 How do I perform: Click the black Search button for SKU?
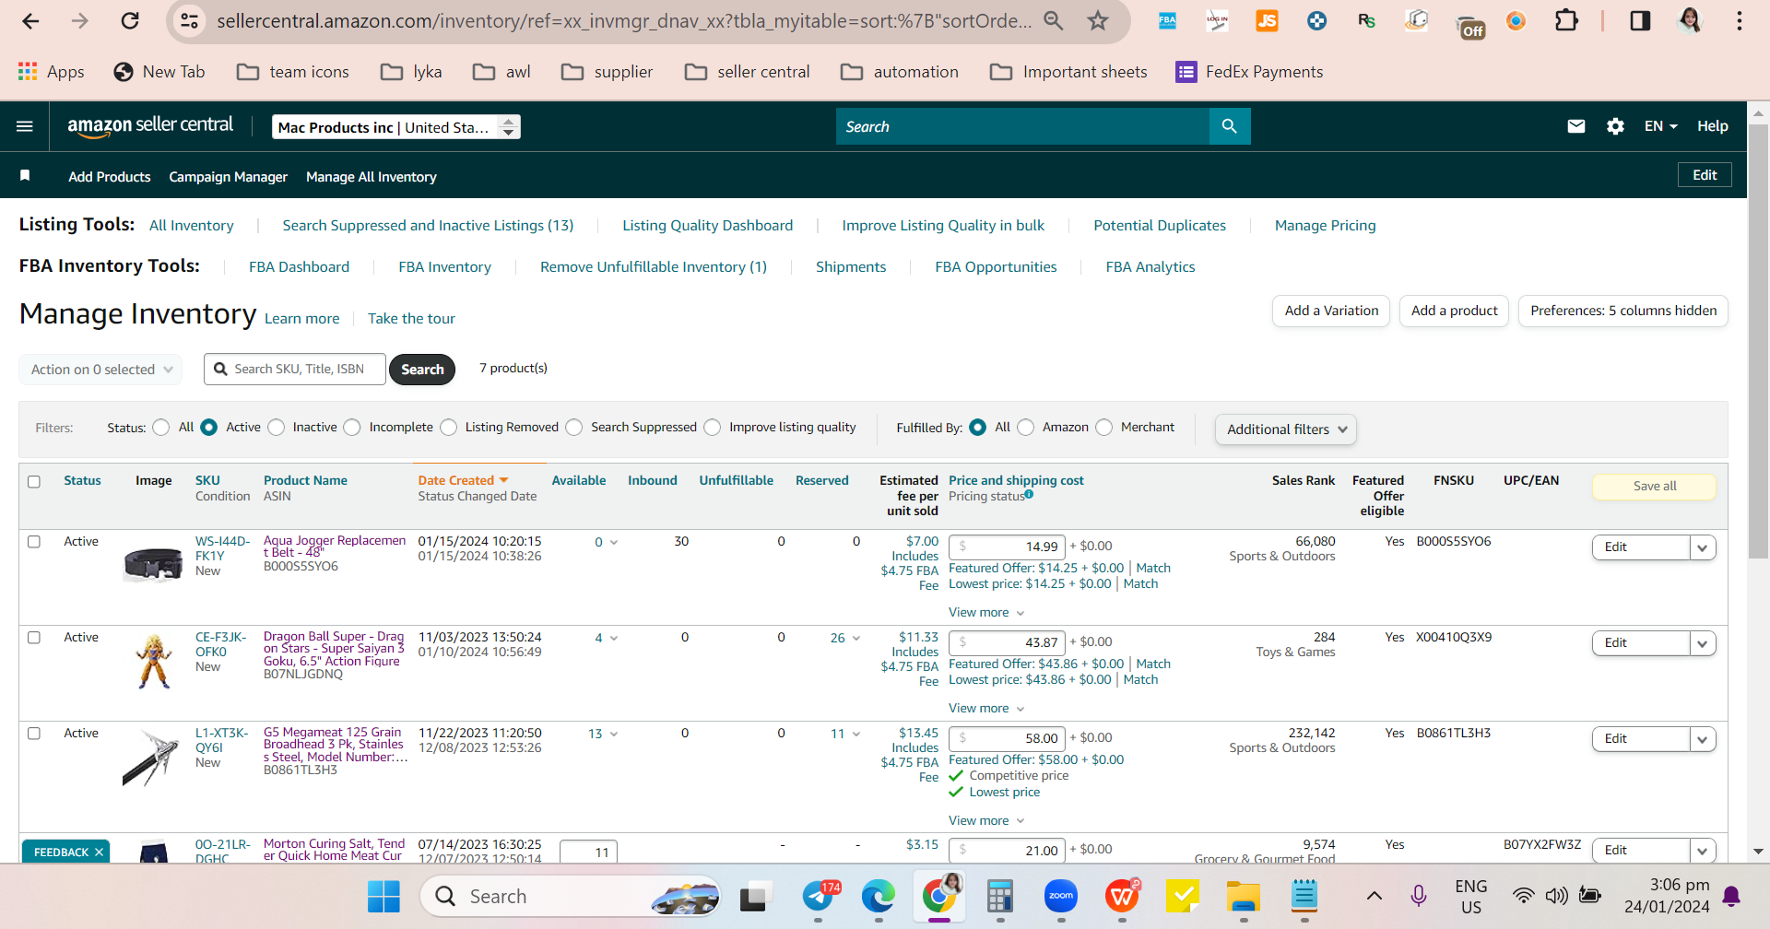422,370
